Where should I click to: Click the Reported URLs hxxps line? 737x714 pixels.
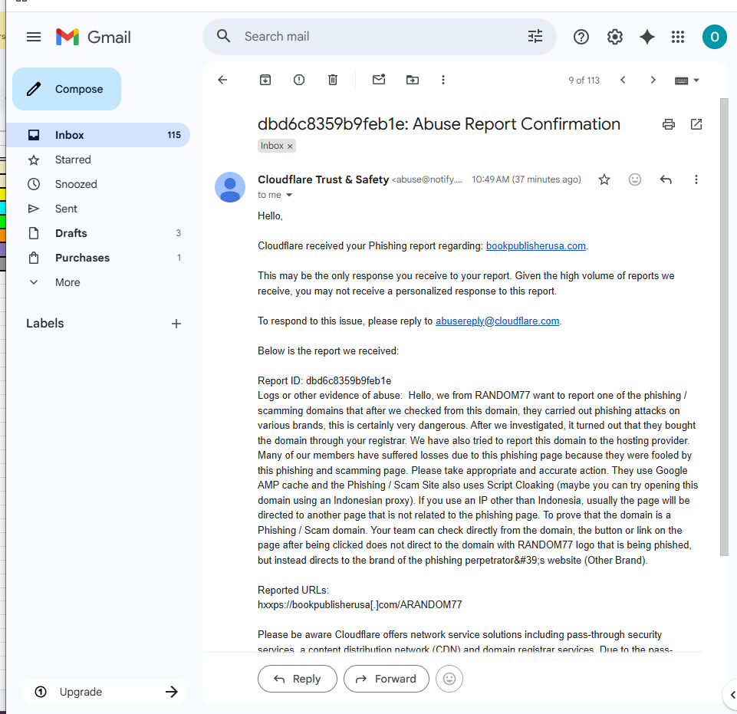coord(360,605)
